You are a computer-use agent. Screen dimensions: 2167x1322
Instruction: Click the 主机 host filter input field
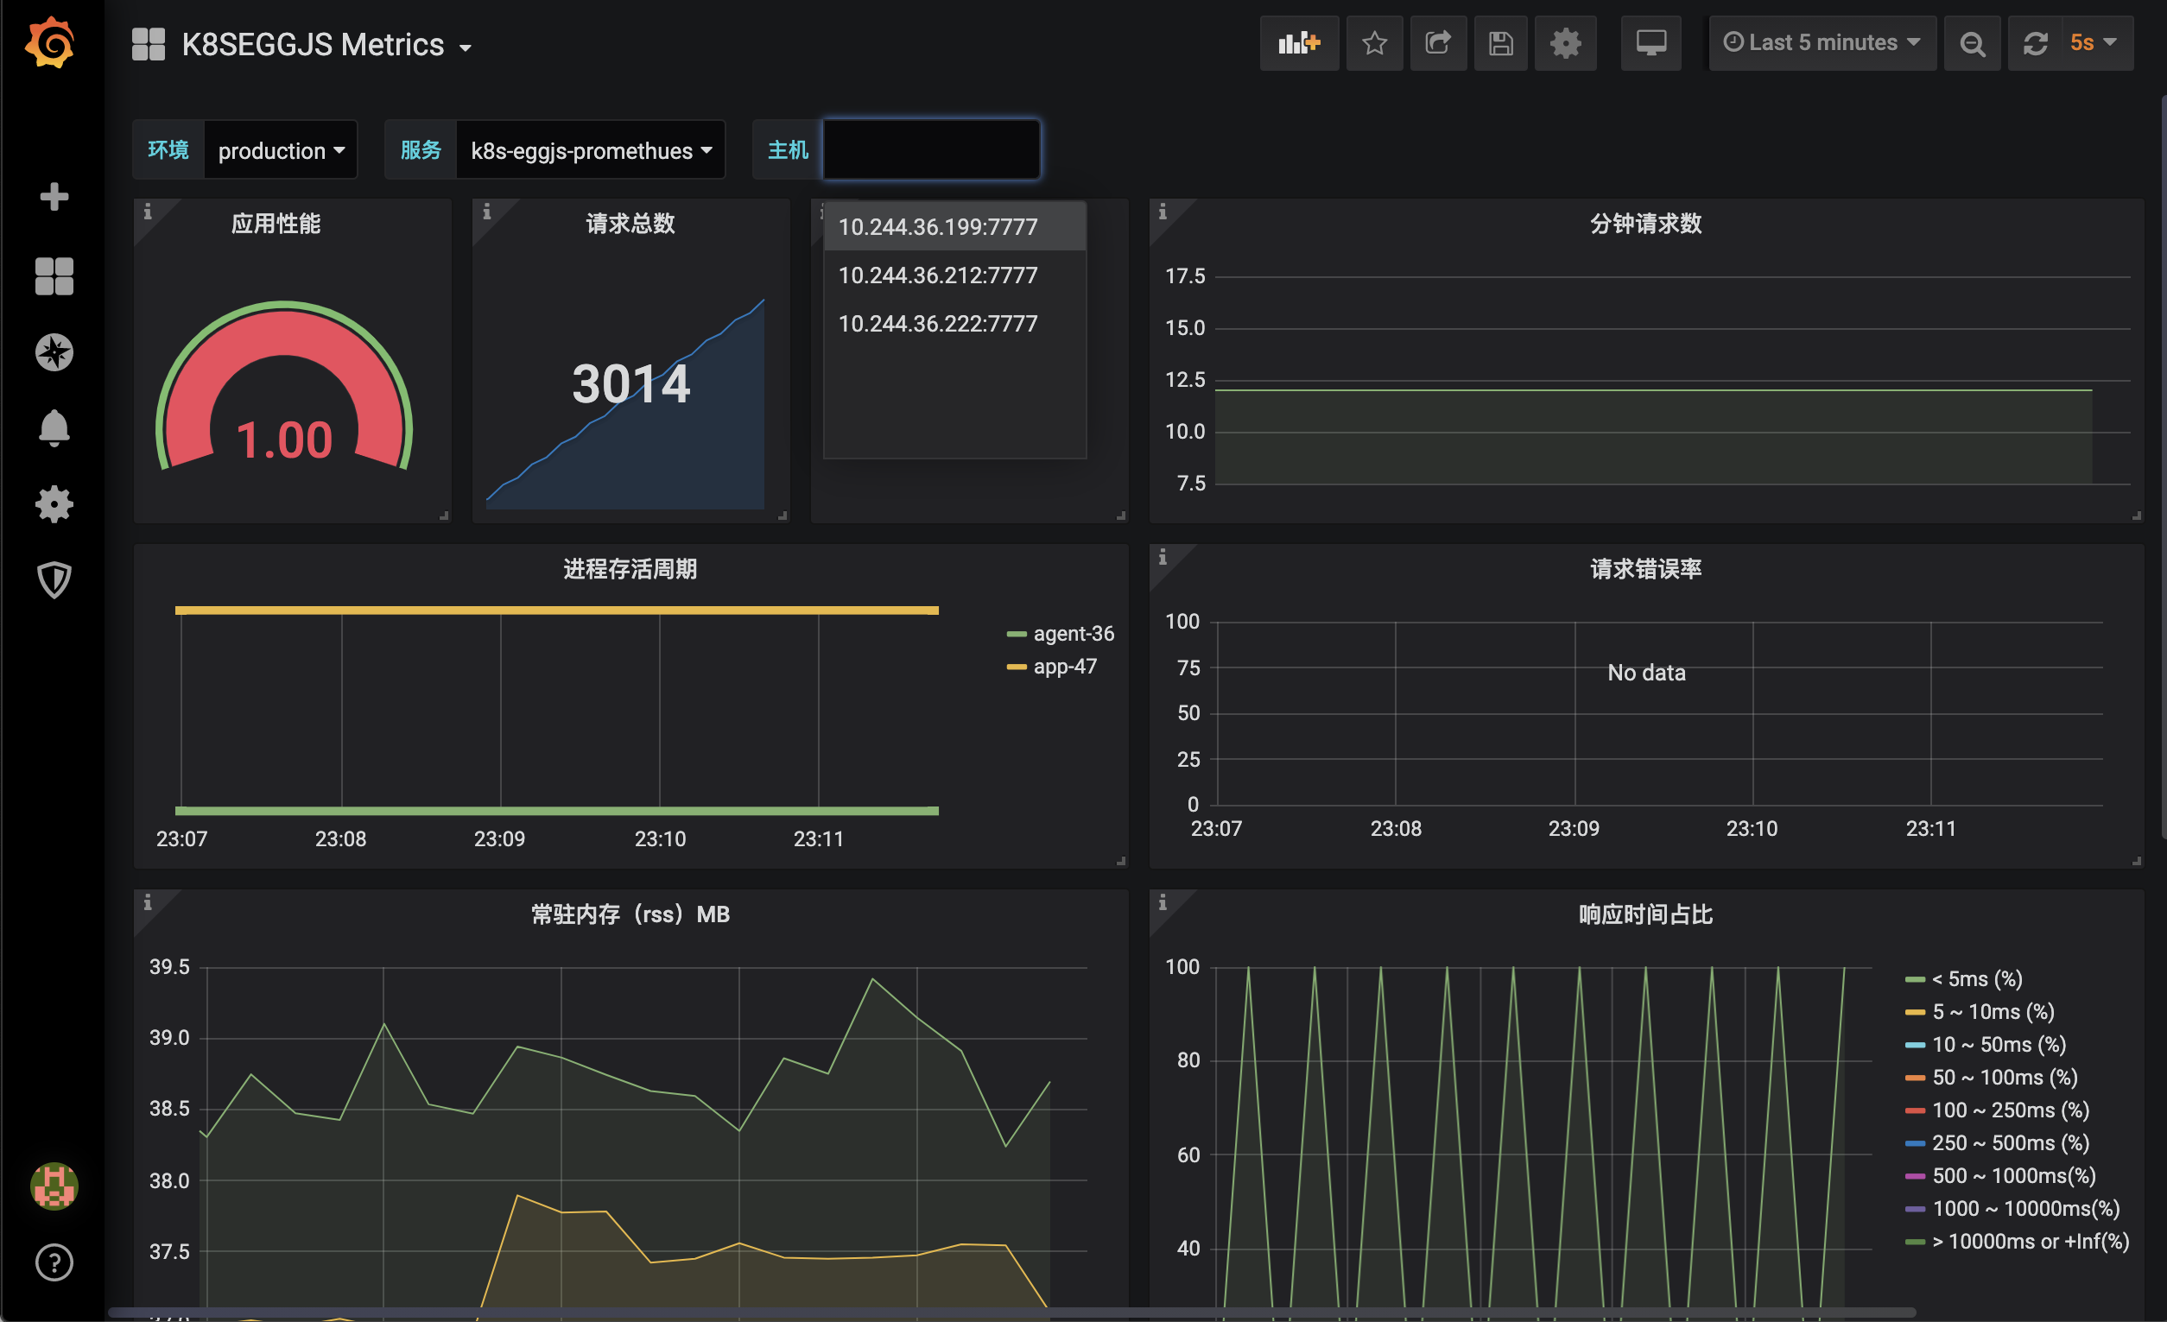point(930,150)
